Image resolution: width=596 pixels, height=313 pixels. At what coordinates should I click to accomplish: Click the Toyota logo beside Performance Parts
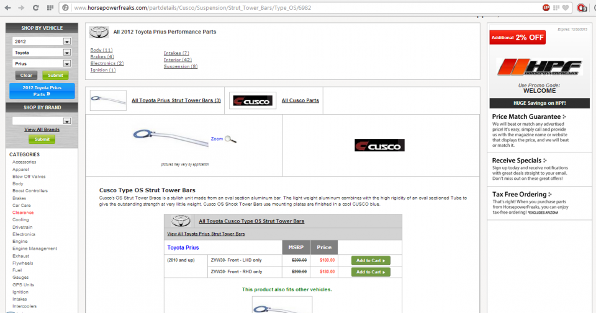tap(99, 32)
